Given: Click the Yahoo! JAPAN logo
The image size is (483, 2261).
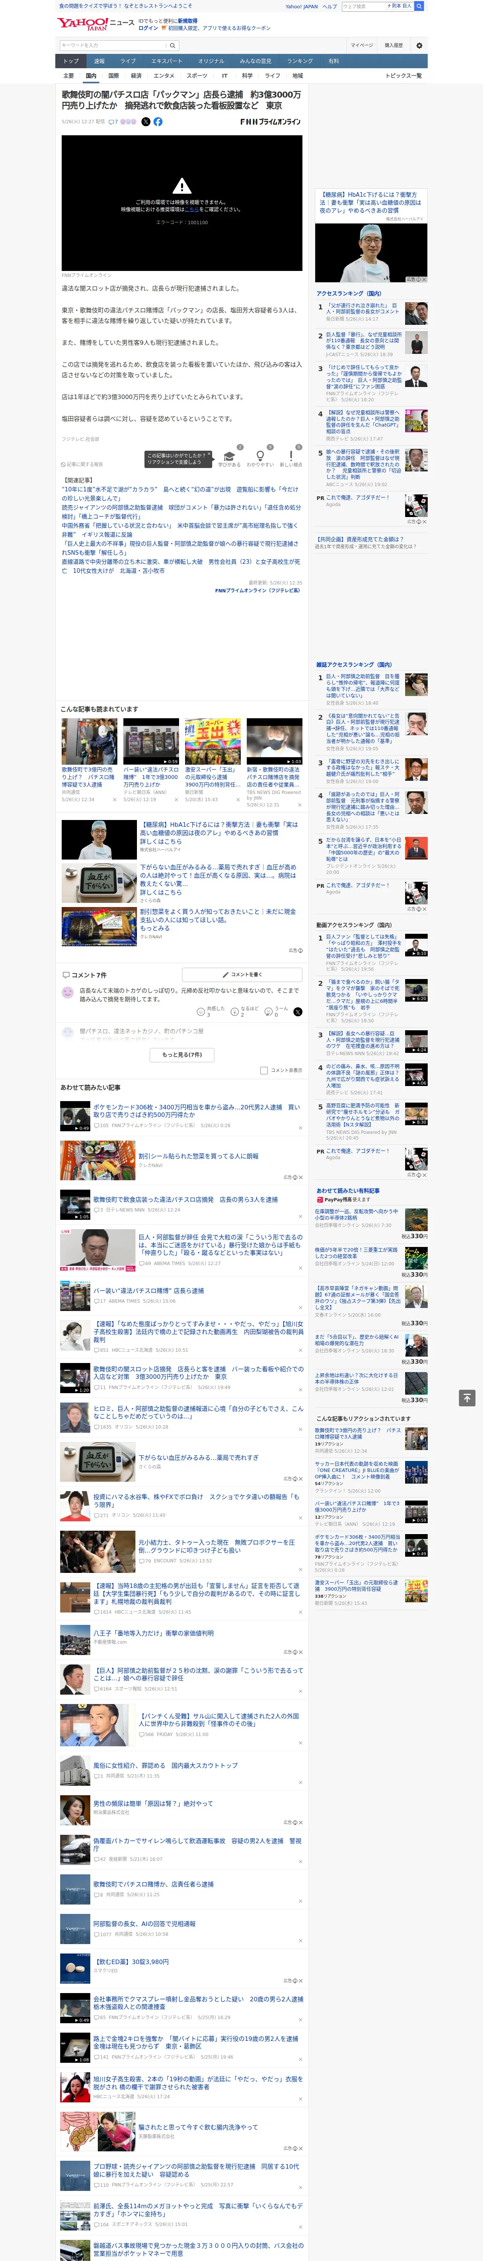Looking at the screenshot, I should 83,24.
